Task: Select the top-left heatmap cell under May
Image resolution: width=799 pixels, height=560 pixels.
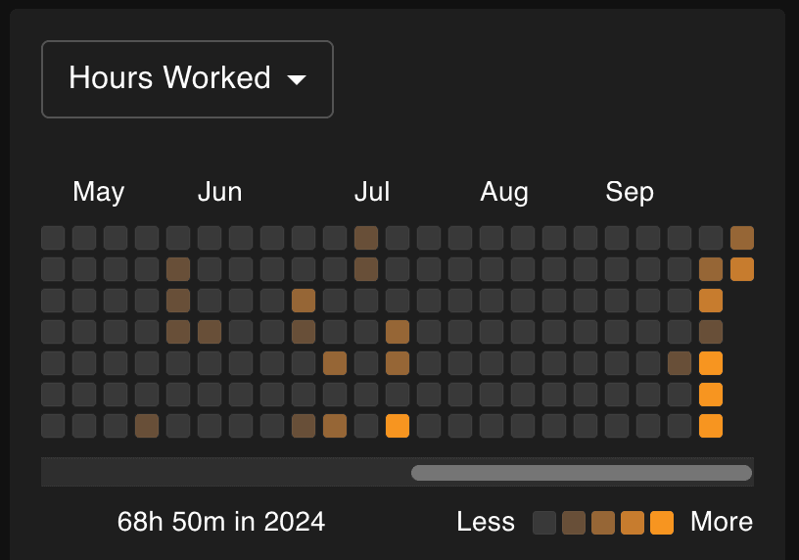Action: [53, 238]
